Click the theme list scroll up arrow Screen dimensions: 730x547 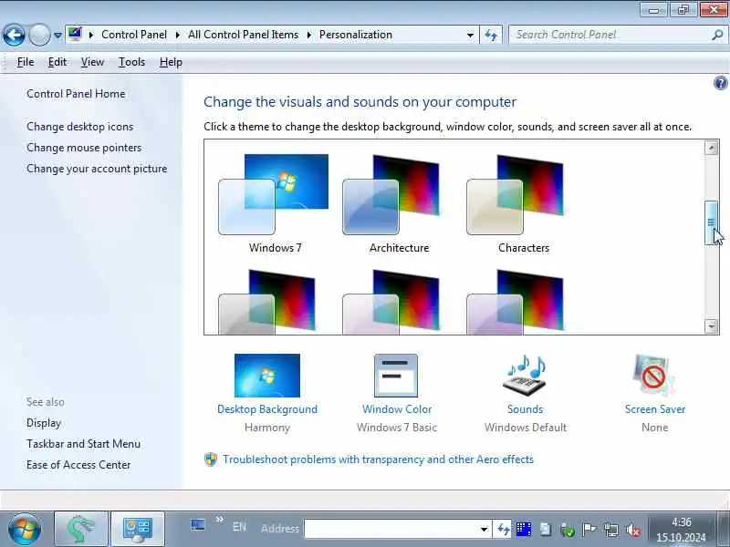pos(711,148)
